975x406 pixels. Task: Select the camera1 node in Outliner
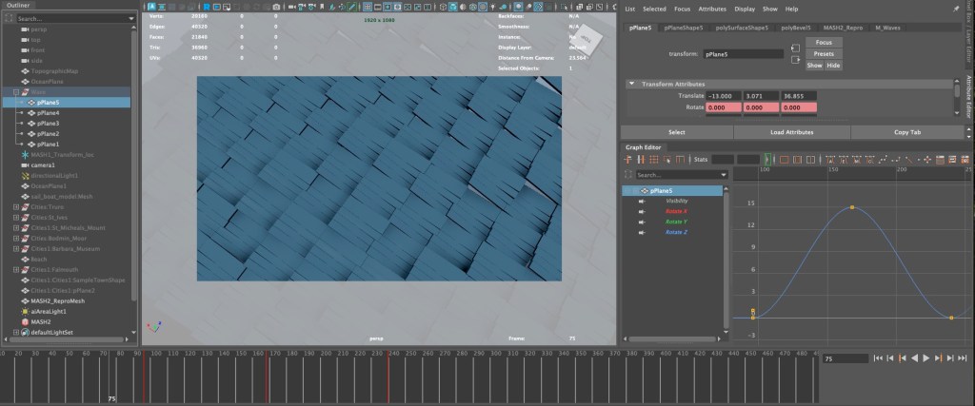(x=44, y=164)
